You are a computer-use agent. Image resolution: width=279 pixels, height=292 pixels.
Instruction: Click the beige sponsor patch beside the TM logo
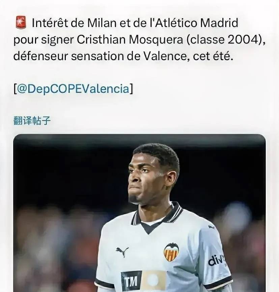point(154,281)
